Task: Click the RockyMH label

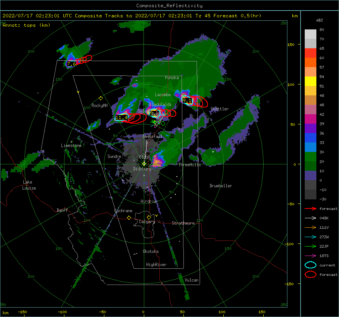Action: point(99,106)
